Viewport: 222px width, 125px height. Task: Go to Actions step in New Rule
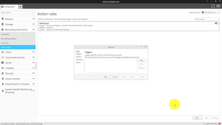point(79,57)
